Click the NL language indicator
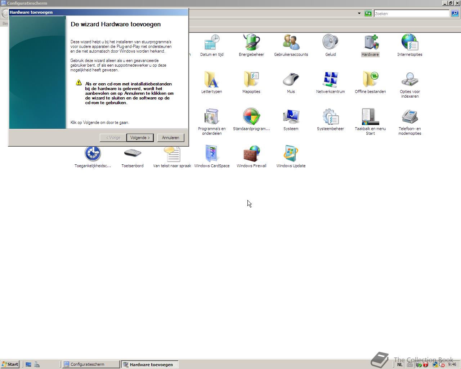Image resolution: width=461 pixels, height=369 pixels. coord(400,364)
